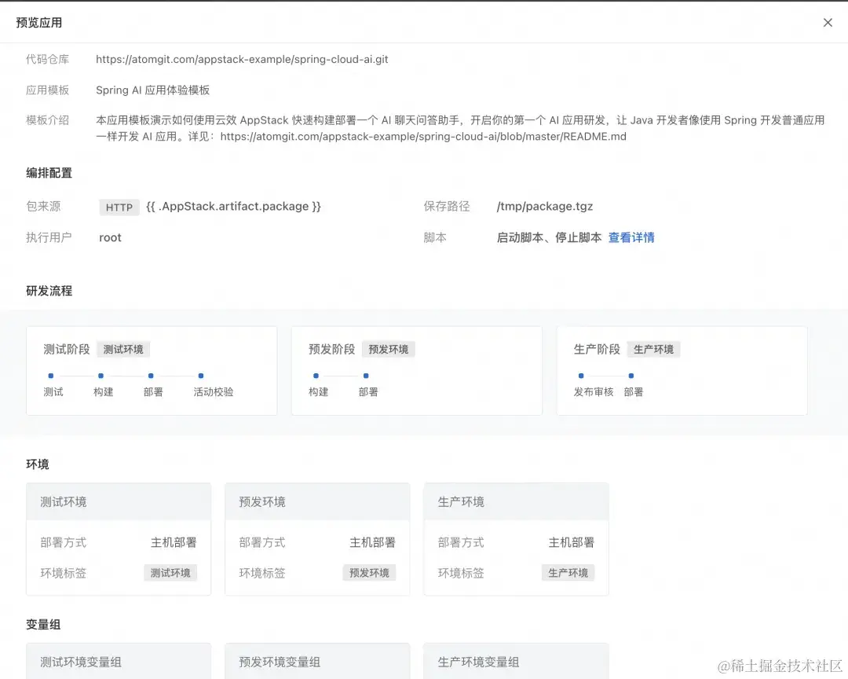This screenshot has height=679, width=848.
Task: Click the 生产环境 label under 环境标签
Action: pyautogui.click(x=568, y=573)
